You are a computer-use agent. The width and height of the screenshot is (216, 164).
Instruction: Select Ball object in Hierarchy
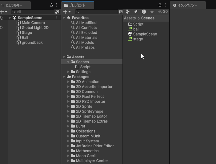(x=25, y=38)
